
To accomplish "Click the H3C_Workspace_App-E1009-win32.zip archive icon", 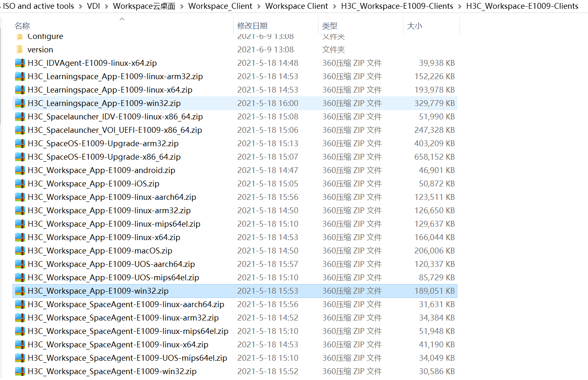I will [x=20, y=291].
